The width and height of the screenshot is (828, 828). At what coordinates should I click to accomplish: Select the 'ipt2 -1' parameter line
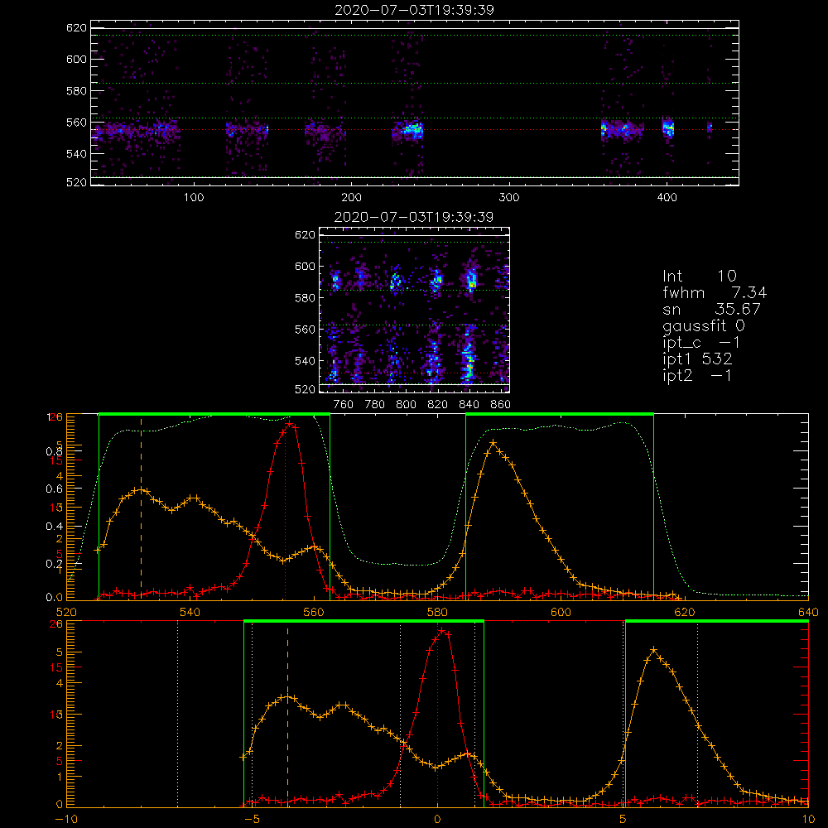697,375
